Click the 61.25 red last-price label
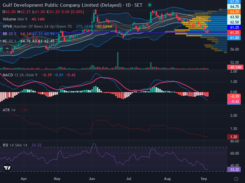Image resolution: width=245 pixels, height=183 pixels. 234,33
